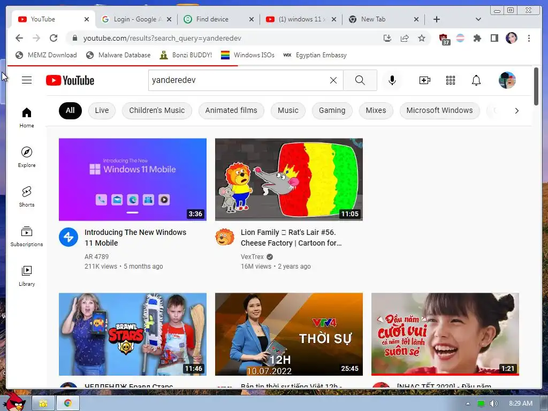548x411 pixels.
Task: Go to Home in the sidebar
Action: click(x=27, y=118)
